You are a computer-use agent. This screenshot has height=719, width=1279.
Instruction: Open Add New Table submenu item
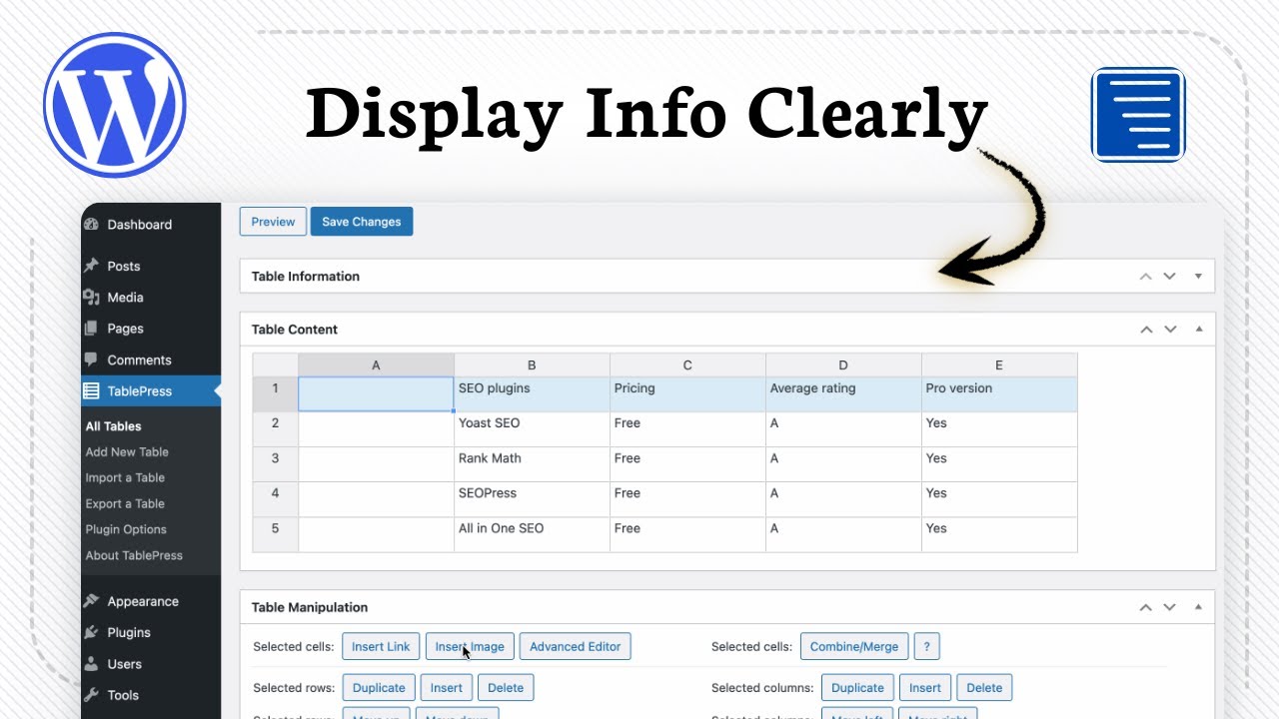(x=127, y=452)
